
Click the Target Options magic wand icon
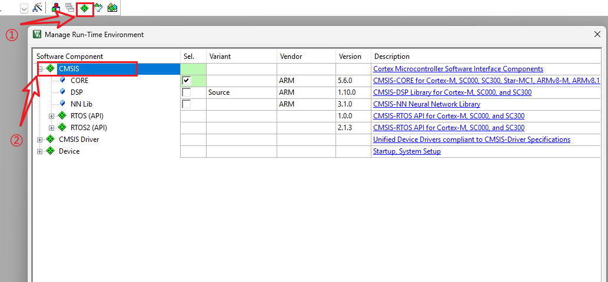[x=38, y=8]
